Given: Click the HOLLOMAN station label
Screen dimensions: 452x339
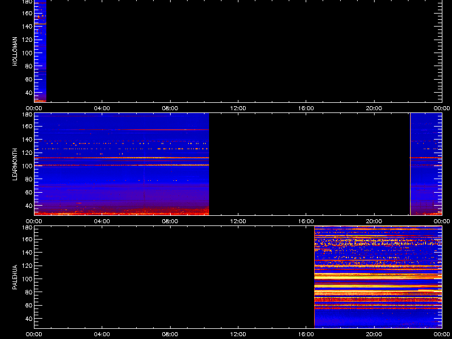Looking at the screenshot, I should pyautogui.click(x=15, y=51).
